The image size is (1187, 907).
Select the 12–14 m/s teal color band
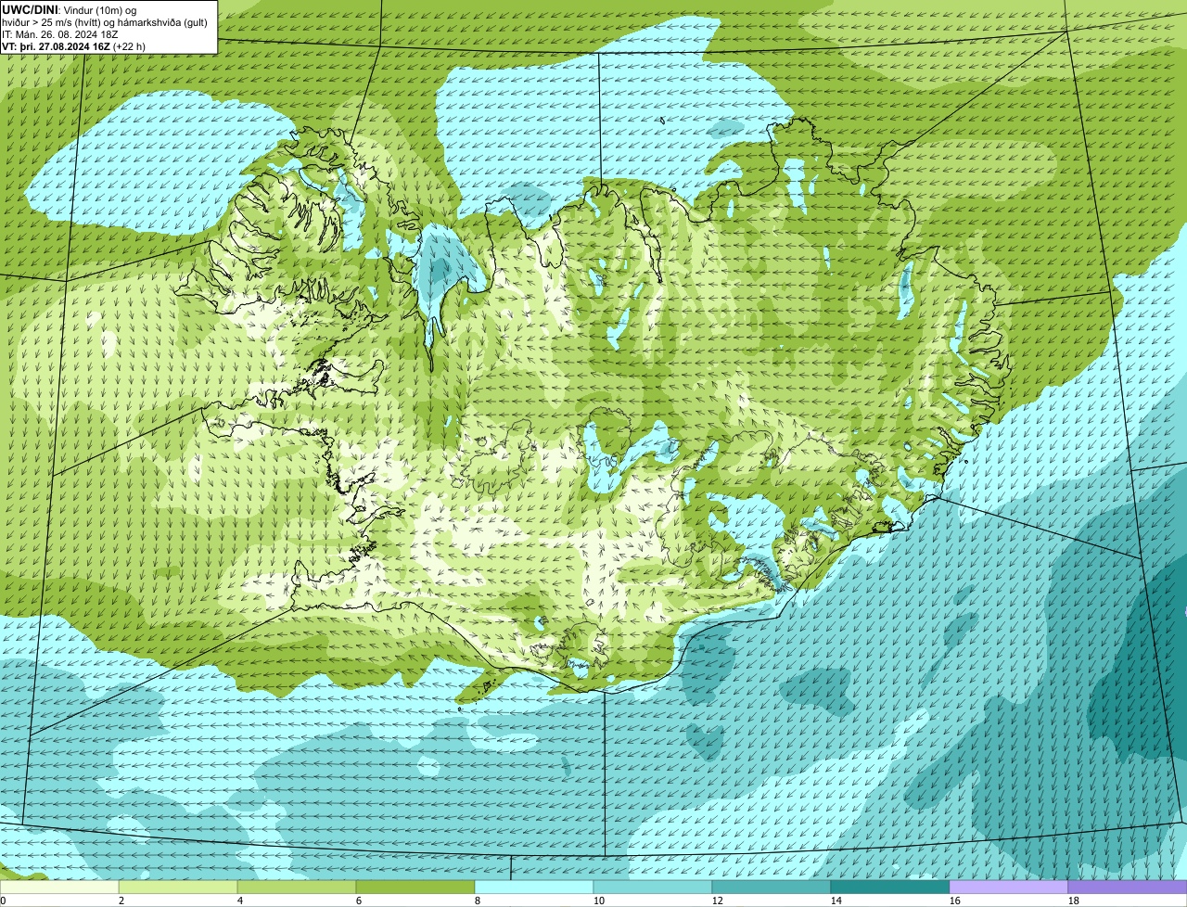[x=772, y=888]
